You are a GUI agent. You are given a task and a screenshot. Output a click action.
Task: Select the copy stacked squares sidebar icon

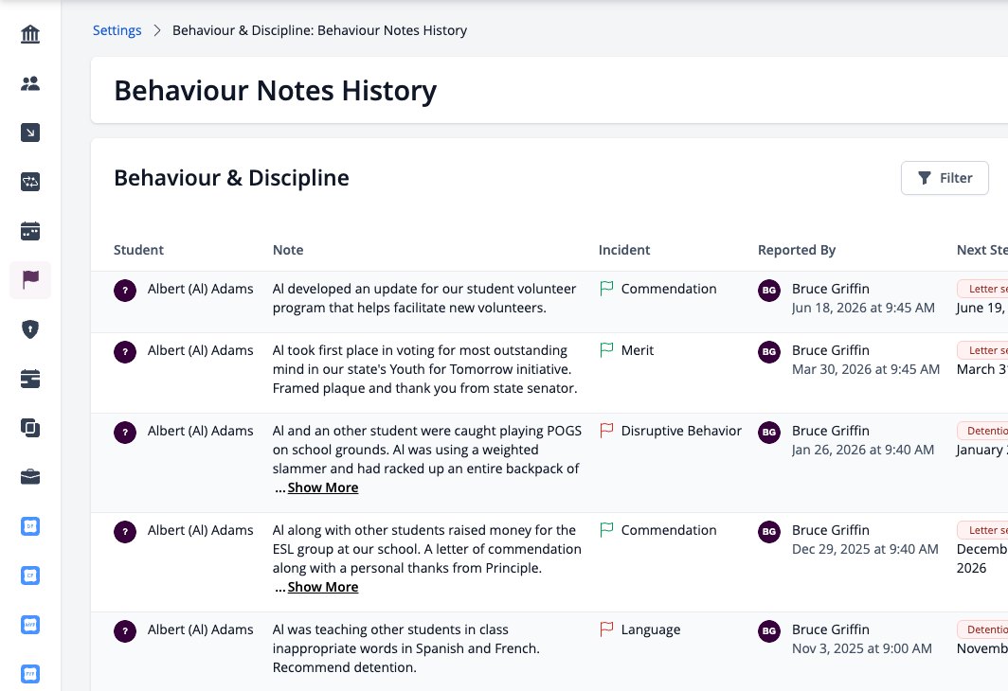30,428
